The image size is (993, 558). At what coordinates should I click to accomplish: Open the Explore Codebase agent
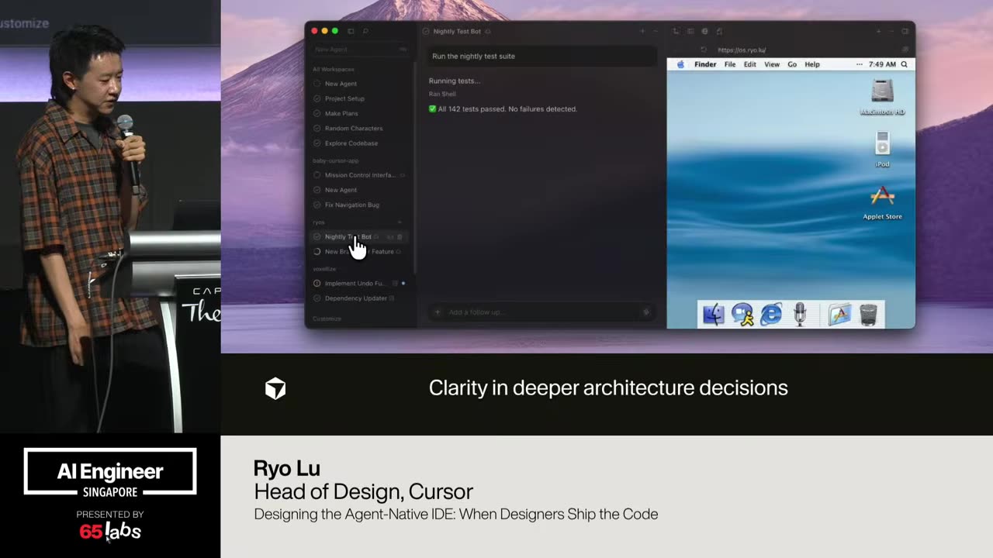tap(360, 143)
